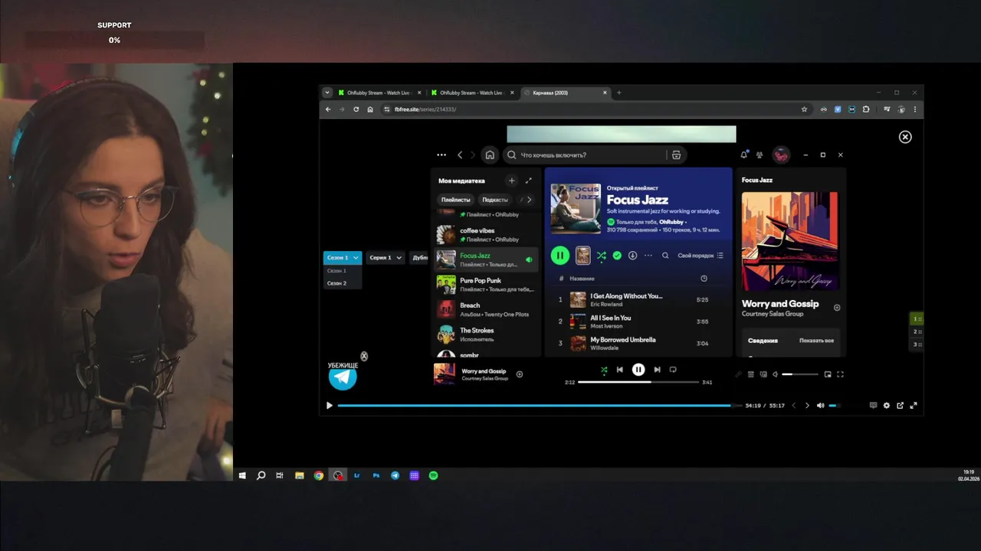Skip to previous track
Viewport: 981px width, 551px height.
tap(620, 370)
